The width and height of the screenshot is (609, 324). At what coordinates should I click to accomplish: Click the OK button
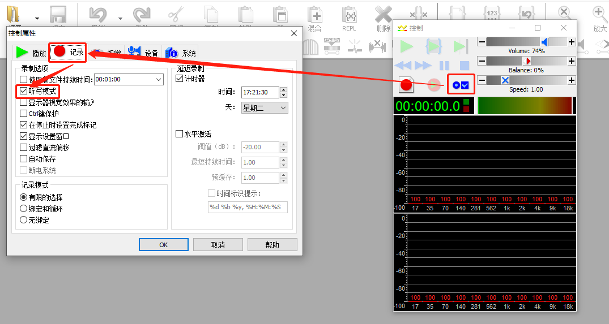(164, 244)
